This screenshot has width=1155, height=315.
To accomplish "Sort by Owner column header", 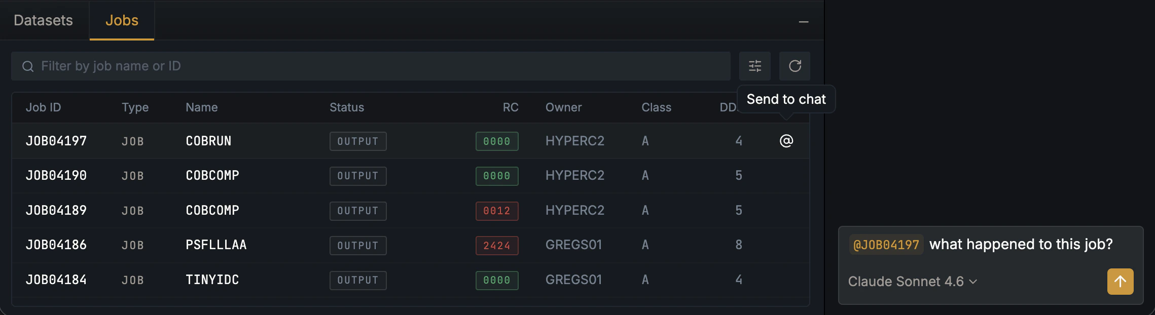I will point(563,107).
